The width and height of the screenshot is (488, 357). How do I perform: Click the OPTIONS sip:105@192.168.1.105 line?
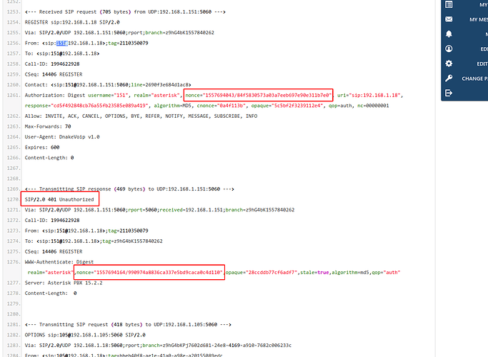[85, 335]
